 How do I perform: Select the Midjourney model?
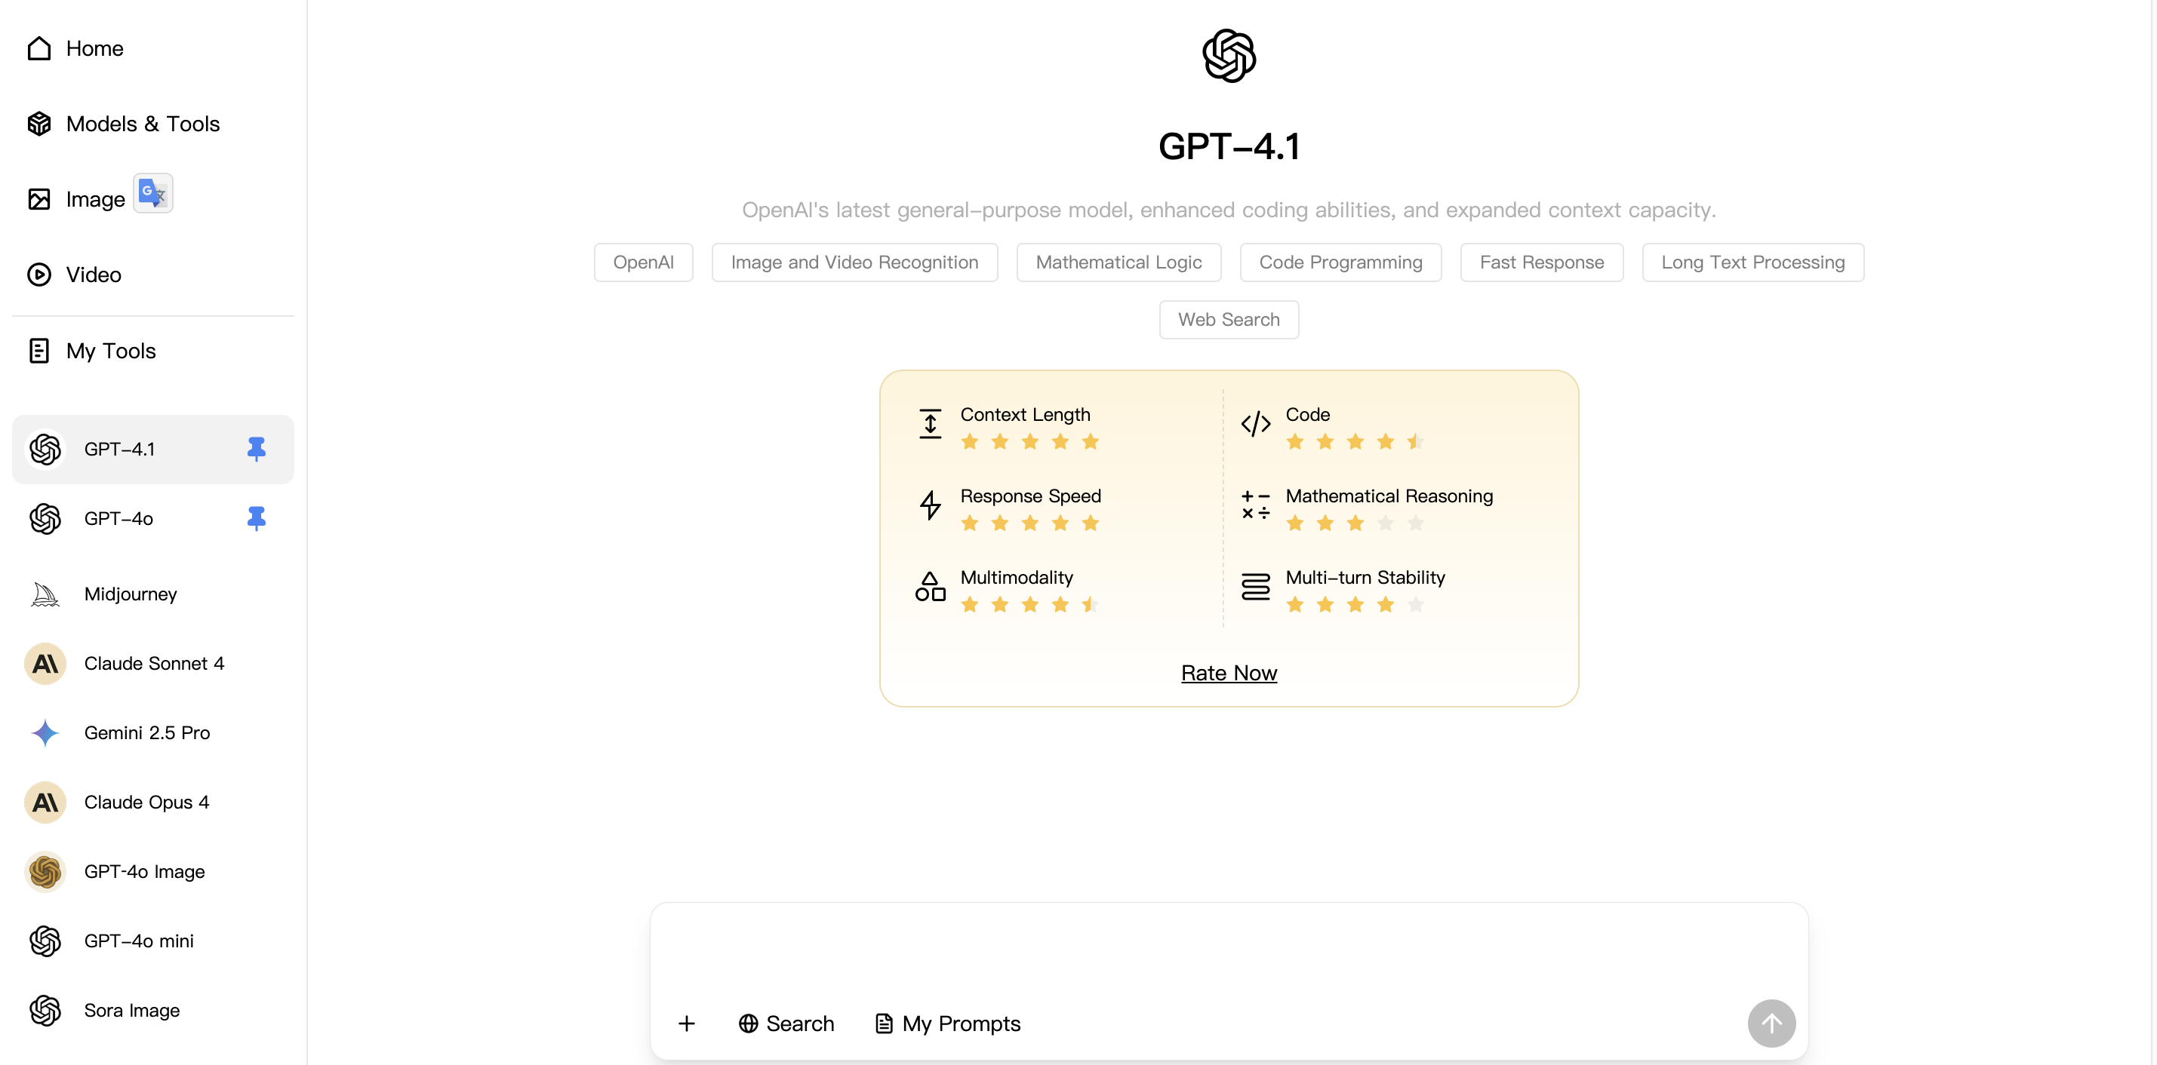[130, 594]
